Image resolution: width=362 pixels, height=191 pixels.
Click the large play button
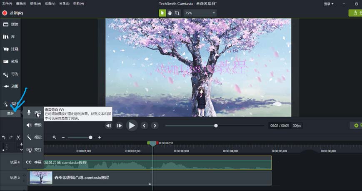[x=132, y=126]
